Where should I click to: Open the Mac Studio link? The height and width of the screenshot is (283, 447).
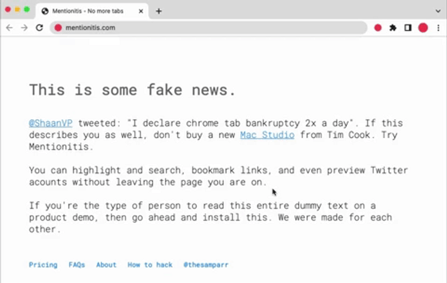(x=267, y=135)
